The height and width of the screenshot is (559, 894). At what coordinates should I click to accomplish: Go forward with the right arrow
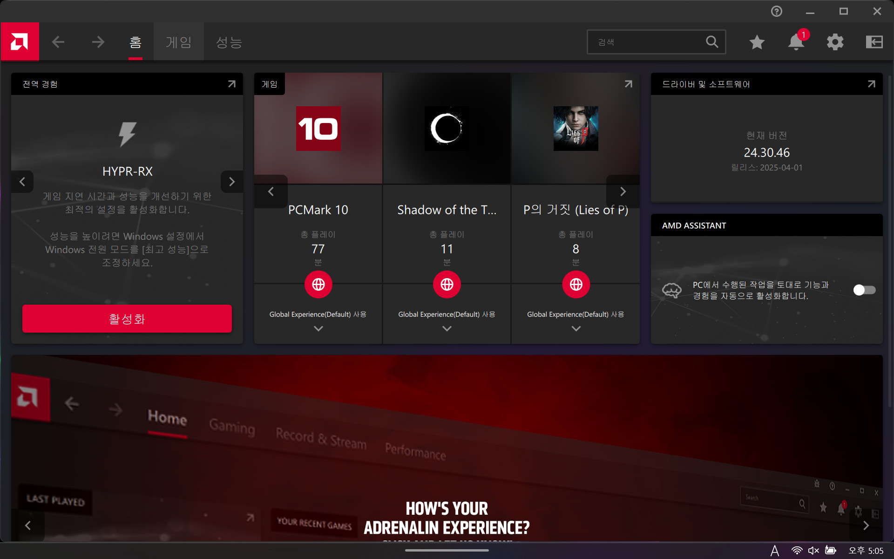point(98,42)
